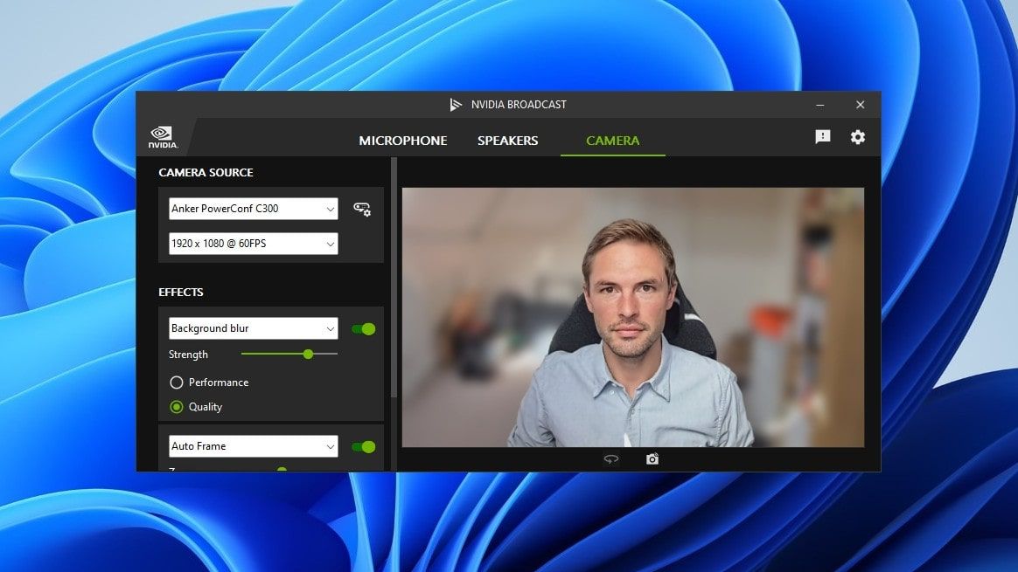
Task: Click the feedback exclamation bubble icon
Action: (822, 136)
